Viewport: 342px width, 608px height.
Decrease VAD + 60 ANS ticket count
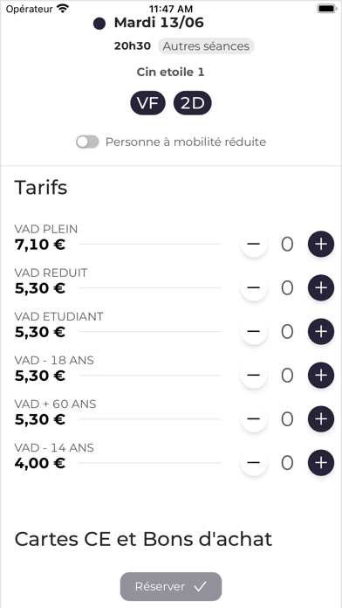[x=254, y=419]
